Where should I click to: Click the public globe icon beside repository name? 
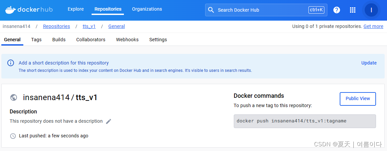[14, 97]
